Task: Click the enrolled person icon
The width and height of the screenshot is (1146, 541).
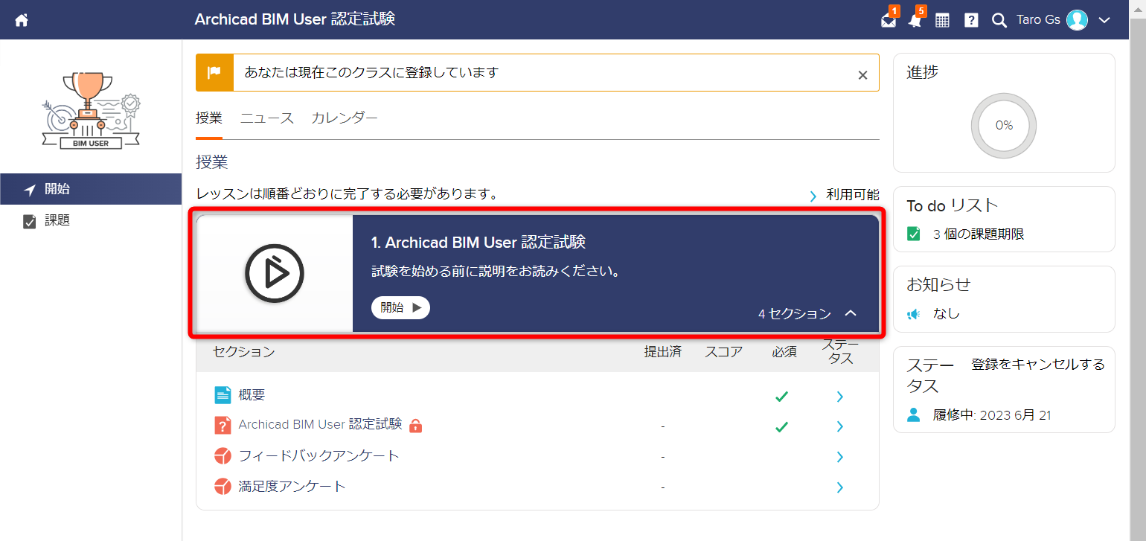Action: [914, 414]
